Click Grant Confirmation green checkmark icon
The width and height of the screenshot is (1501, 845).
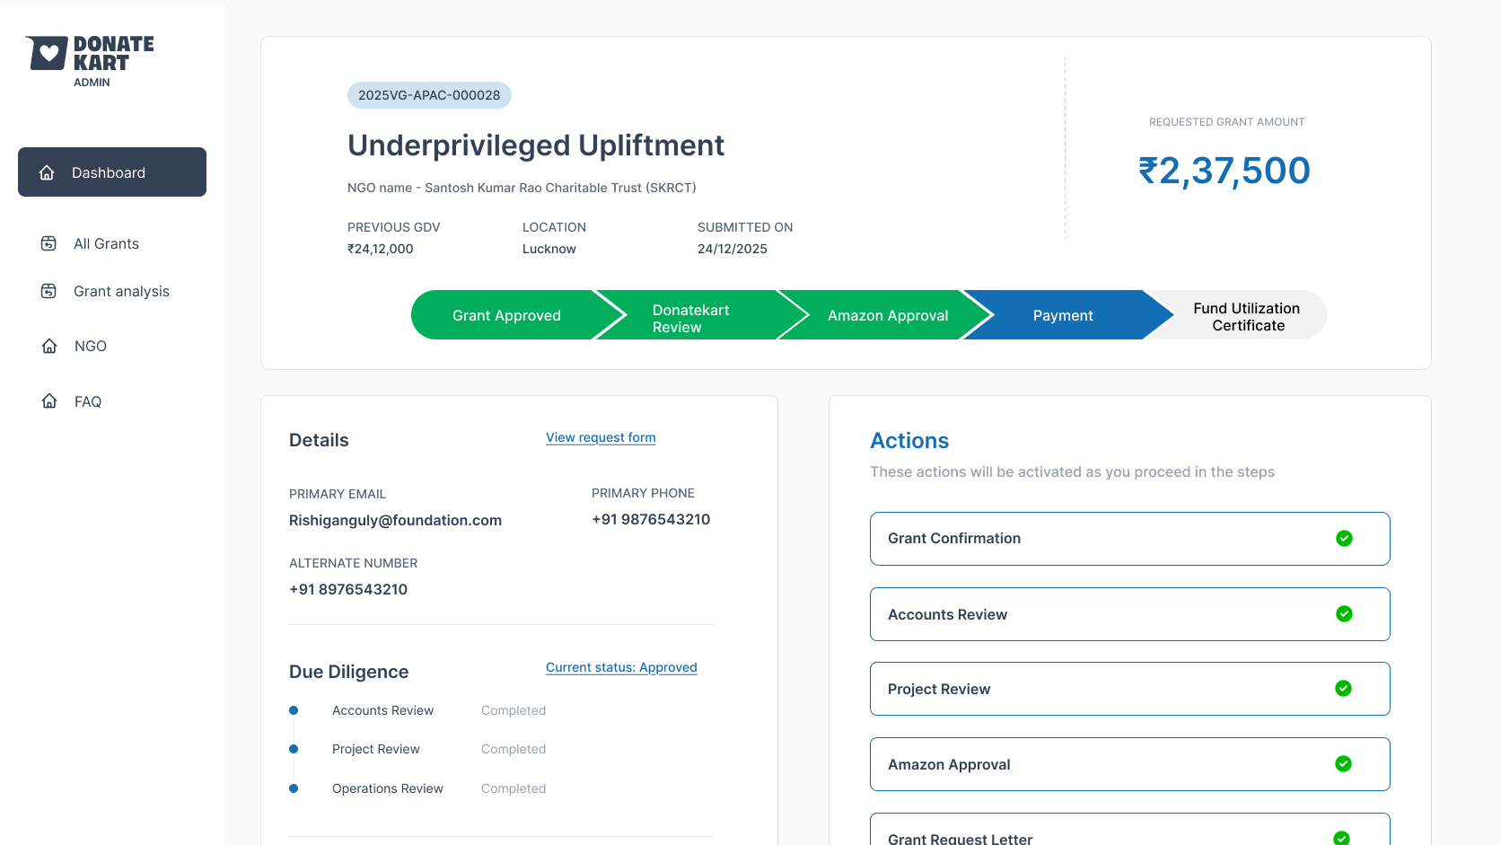coord(1344,538)
